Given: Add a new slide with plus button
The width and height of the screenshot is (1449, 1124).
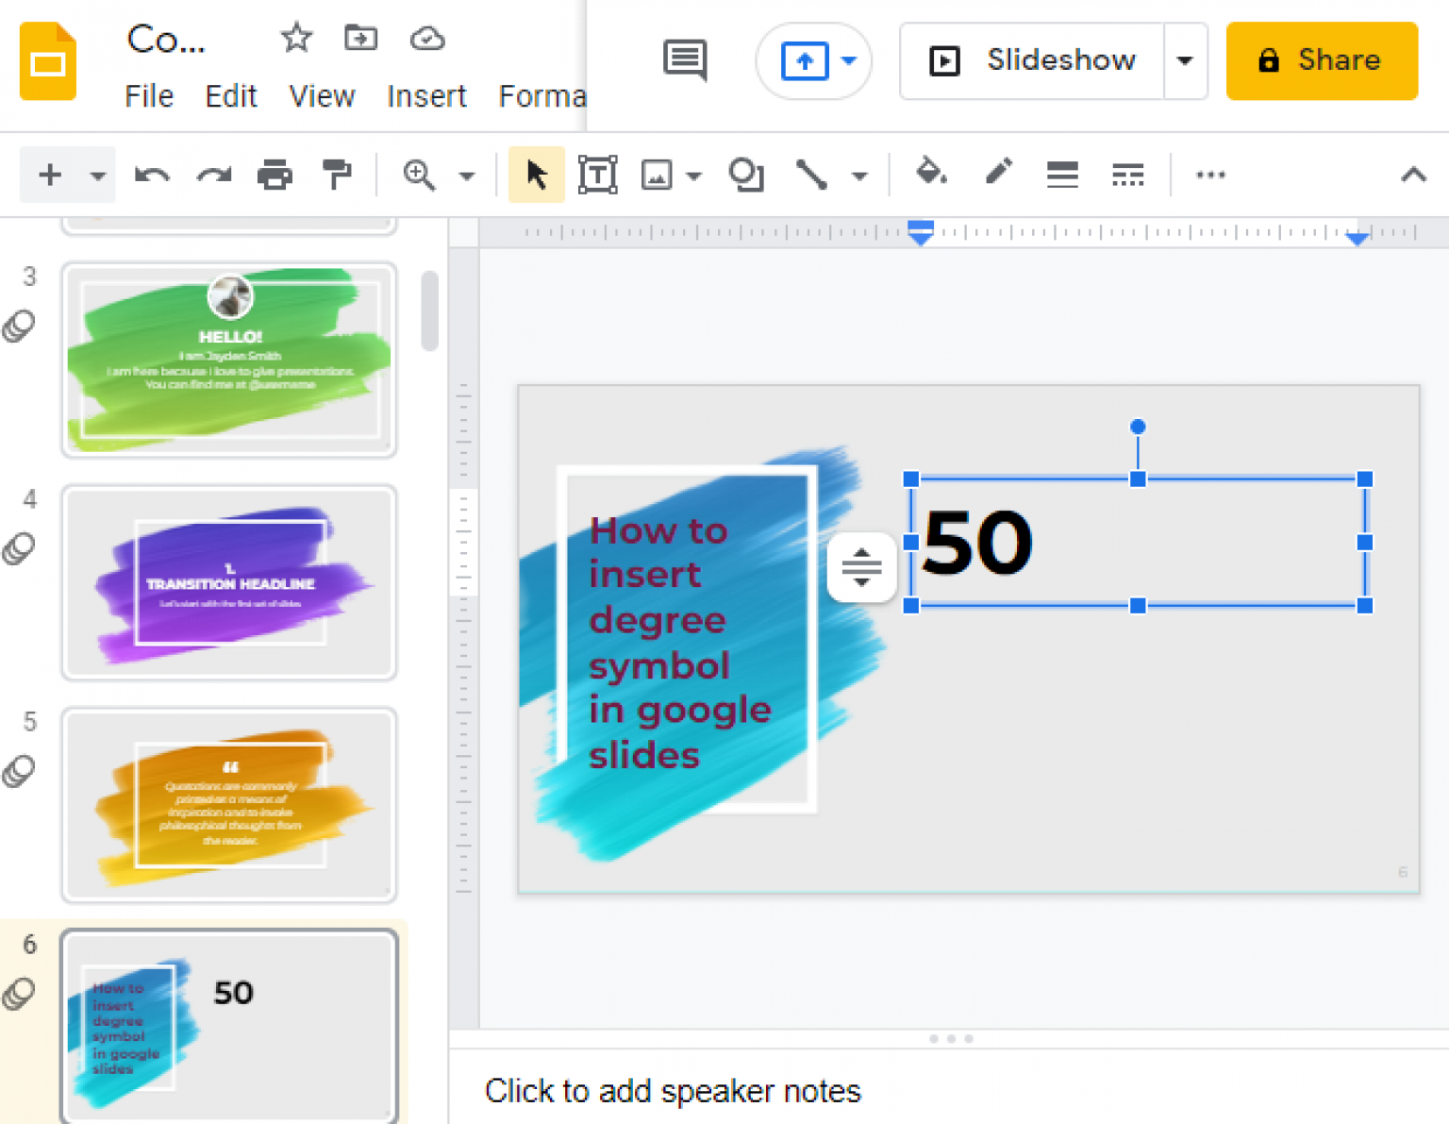Looking at the screenshot, I should pos(50,175).
